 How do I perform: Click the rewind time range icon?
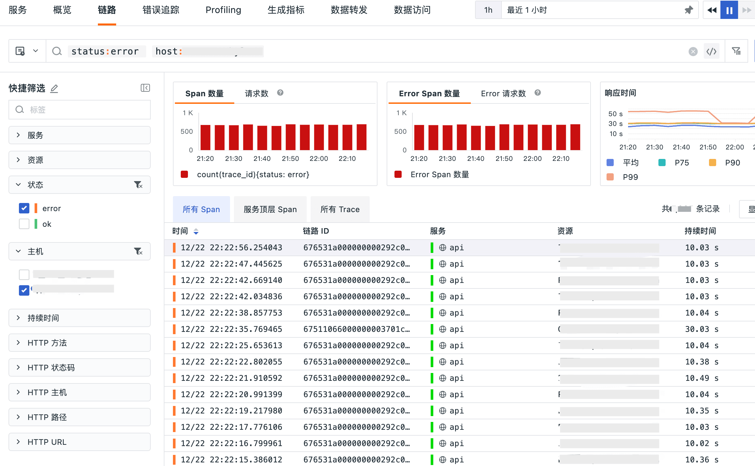pos(712,10)
